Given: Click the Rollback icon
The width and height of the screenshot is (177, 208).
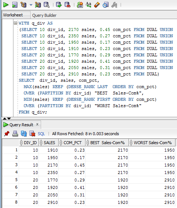Looking at the screenshot, I should coord(68,5).
